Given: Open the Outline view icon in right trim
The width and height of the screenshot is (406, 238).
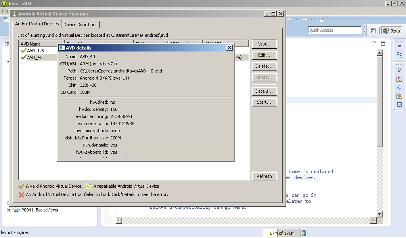Looking at the screenshot, I should pos(399,55).
